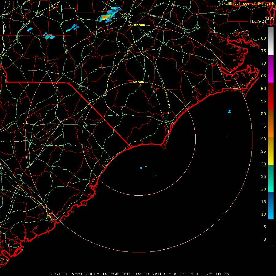Click the 80 scale value
The width and height of the screenshot is (276, 276).
(x=263, y=38)
